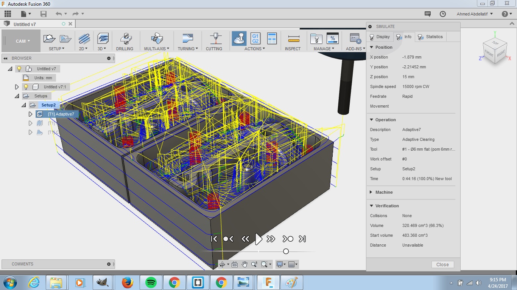
Task: Click the New Folder icon in Setup group
Action: click(x=65, y=39)
